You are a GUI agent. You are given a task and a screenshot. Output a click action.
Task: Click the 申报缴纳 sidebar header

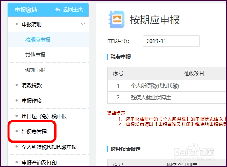click(x=26, y=10)
